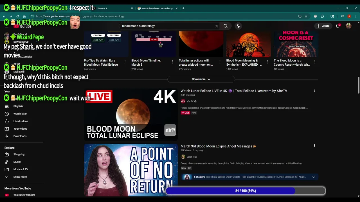Open install app icon in address bar
Viewport: 360px width, 202px height.
click(300, 16)
